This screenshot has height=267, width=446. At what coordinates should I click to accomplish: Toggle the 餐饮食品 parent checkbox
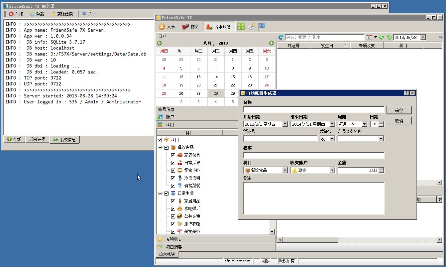(x=167, y=148)
